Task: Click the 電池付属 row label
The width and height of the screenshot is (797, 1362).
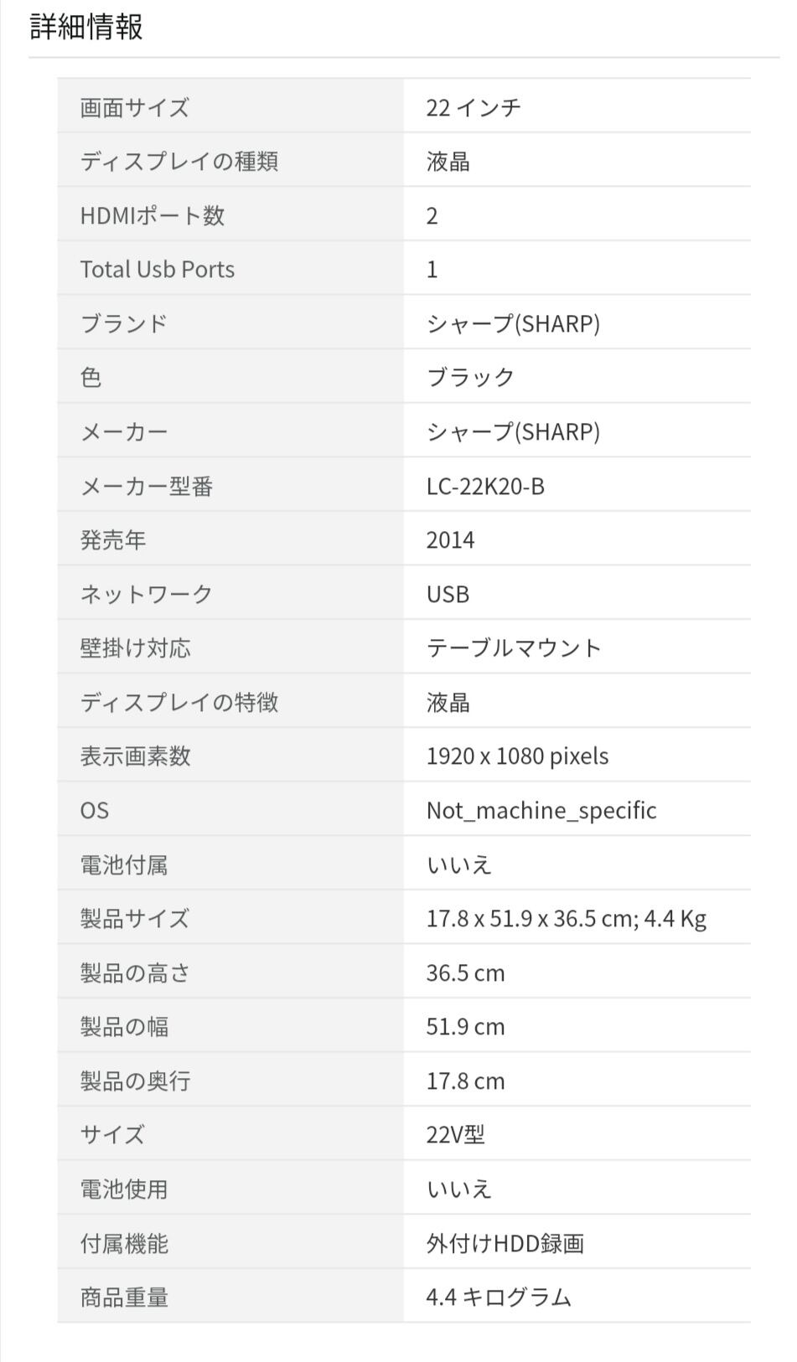Action: [123, 864]
